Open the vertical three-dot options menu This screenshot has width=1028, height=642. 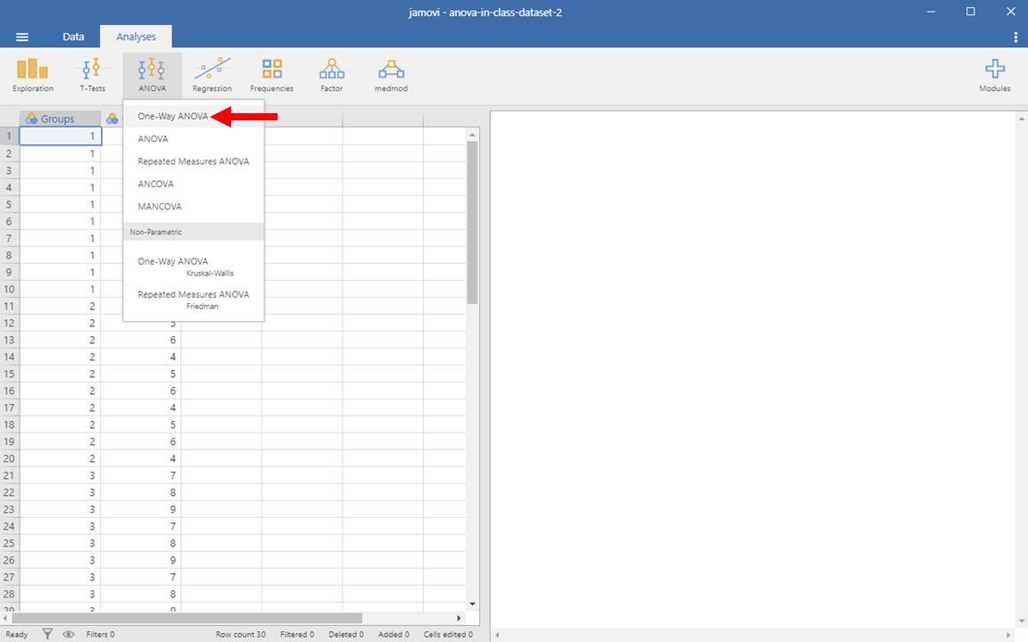click(1016, 37)
